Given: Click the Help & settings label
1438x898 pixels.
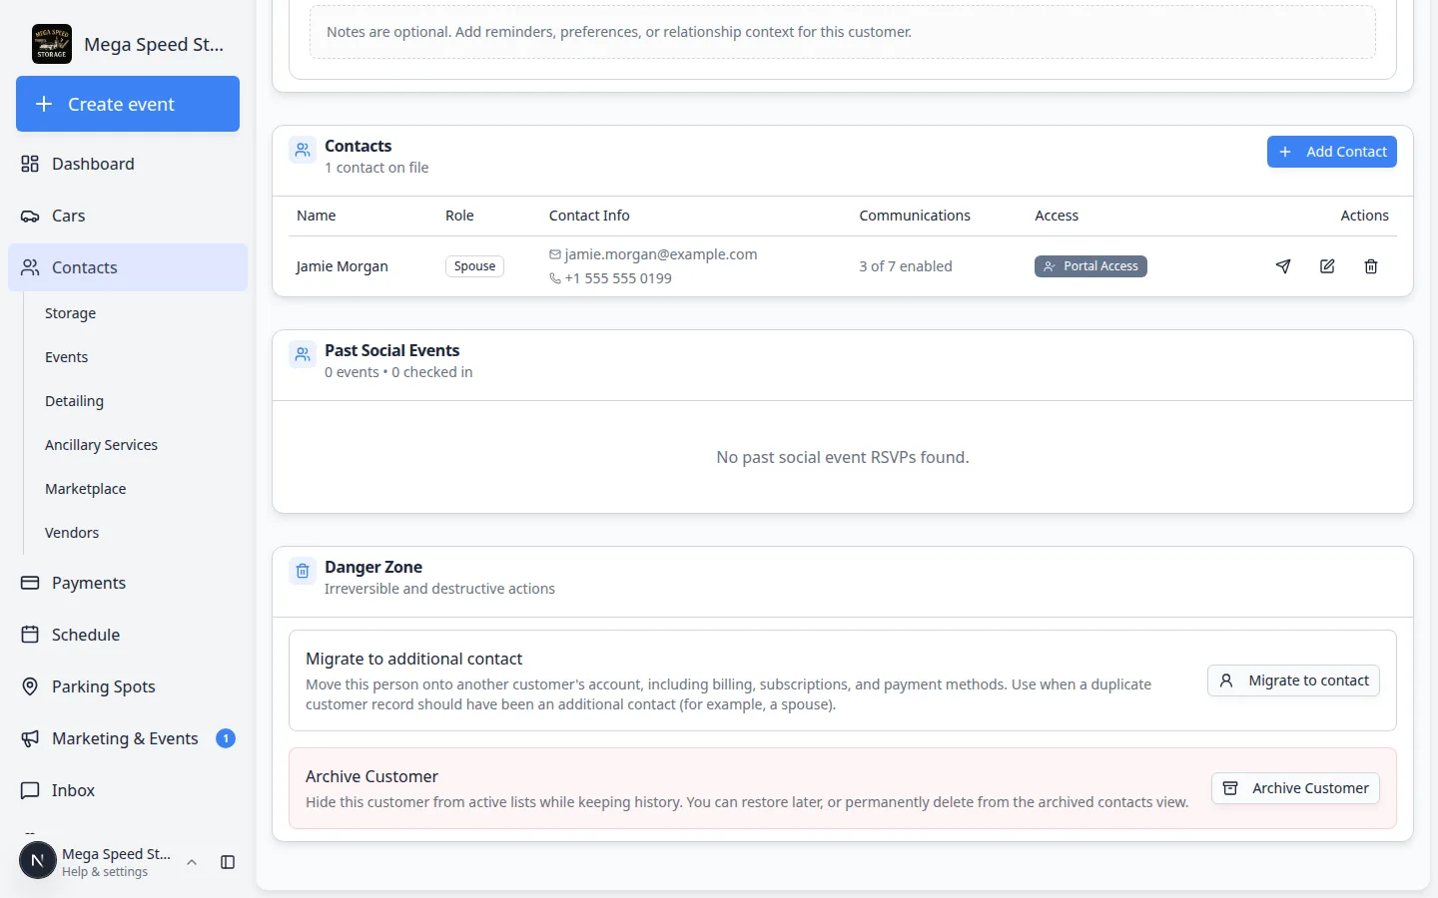Looking at the screenshot, I should (105, 872).
